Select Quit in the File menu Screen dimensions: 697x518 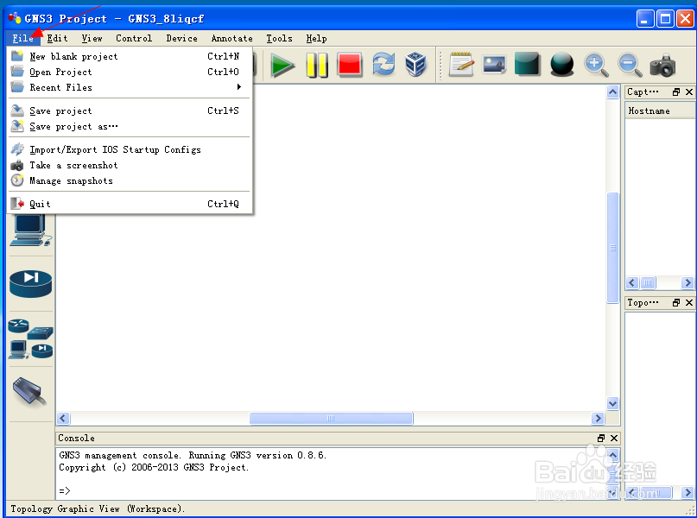pos(130,204)
